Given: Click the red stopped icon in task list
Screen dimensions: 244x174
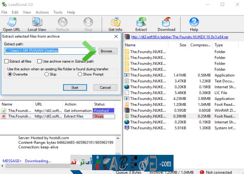Looking at the screenshot, I should point(4,116).
